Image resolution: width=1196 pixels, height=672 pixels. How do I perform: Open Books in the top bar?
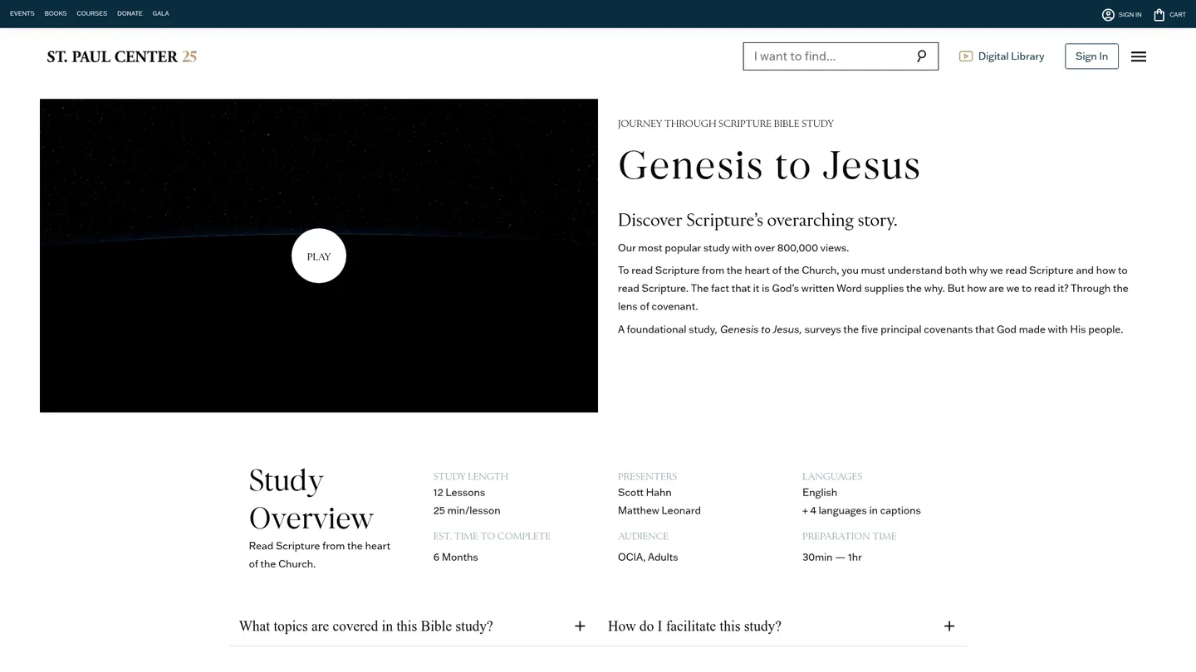pos(56,14)
